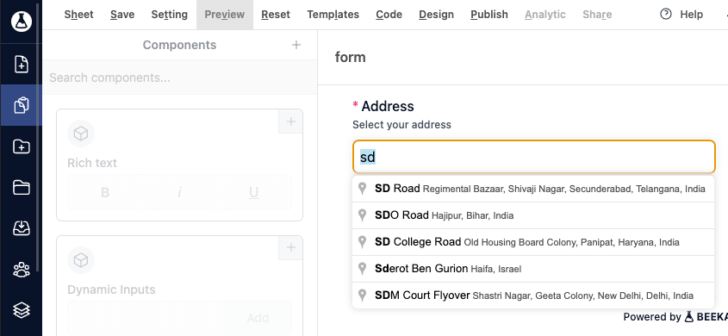Click the Share menu item
Screen dimensions: 728x336
[x=597, y=15]
